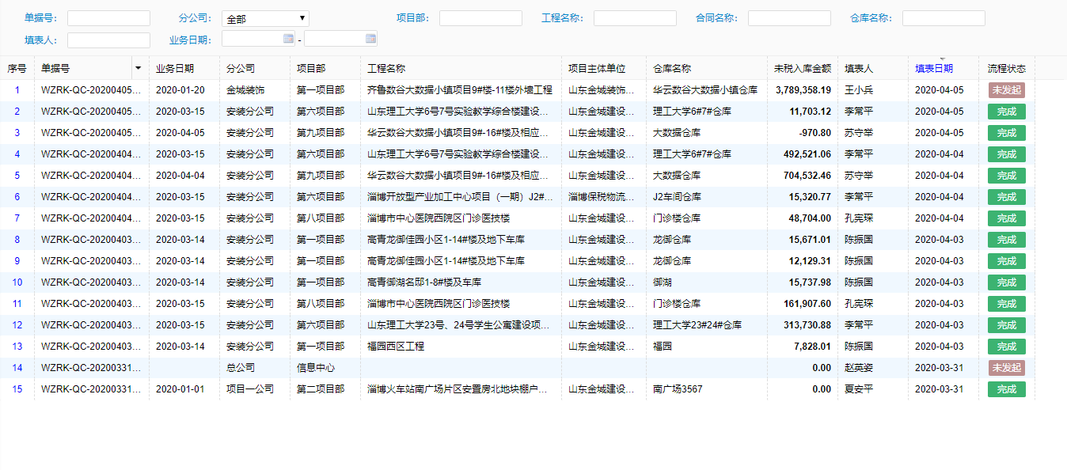Click the 王小兵 filler name cell

pyautogui.click(x=859, y=90)
